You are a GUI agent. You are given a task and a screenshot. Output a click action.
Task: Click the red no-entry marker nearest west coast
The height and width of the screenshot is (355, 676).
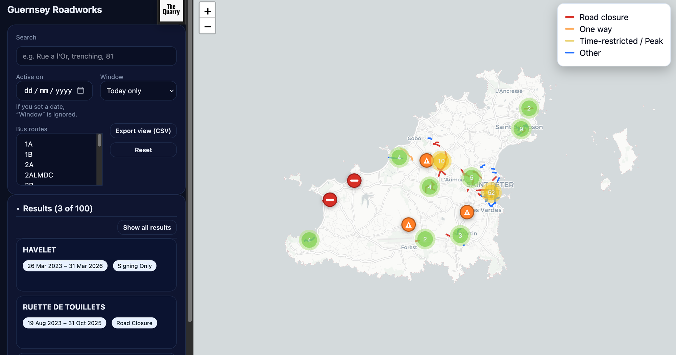(x=330, y=200)
